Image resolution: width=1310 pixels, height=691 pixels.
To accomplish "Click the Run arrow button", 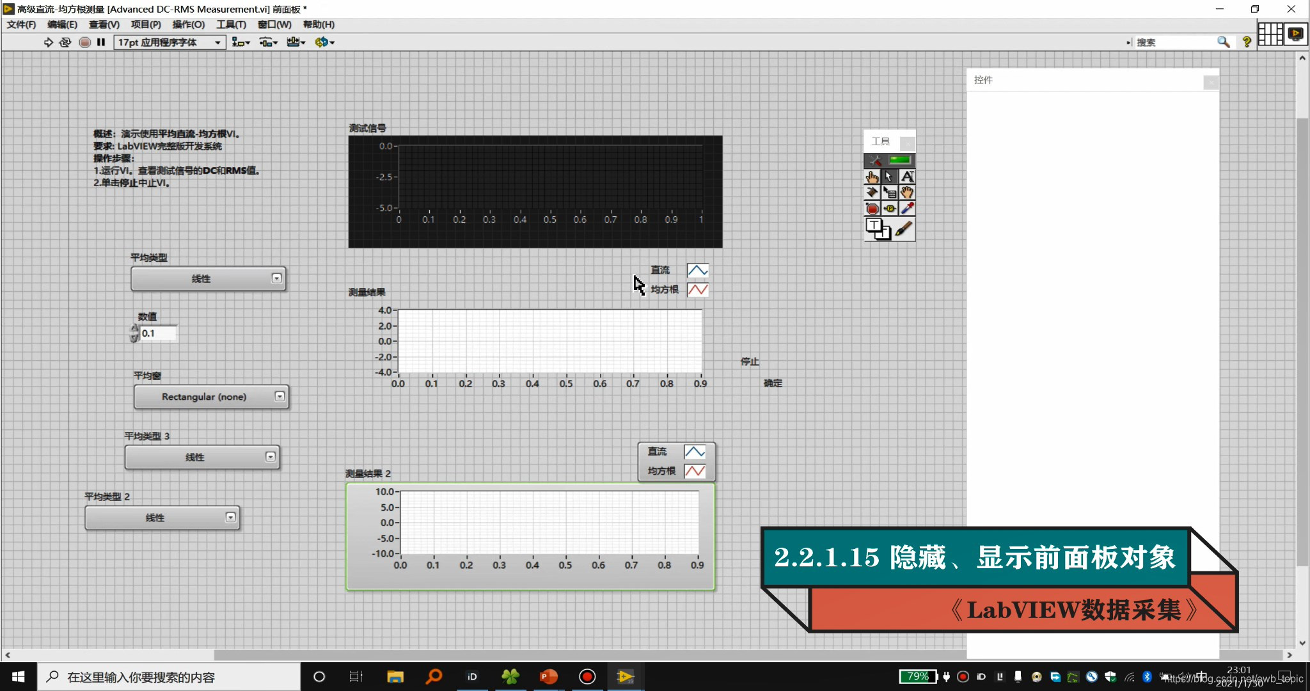I will pos(48,42).
